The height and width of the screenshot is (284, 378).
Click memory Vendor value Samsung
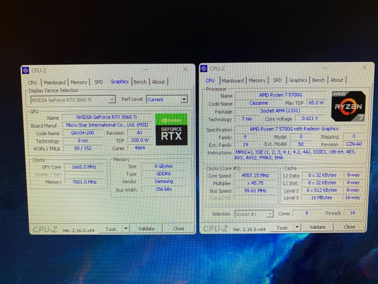[164, 181]
